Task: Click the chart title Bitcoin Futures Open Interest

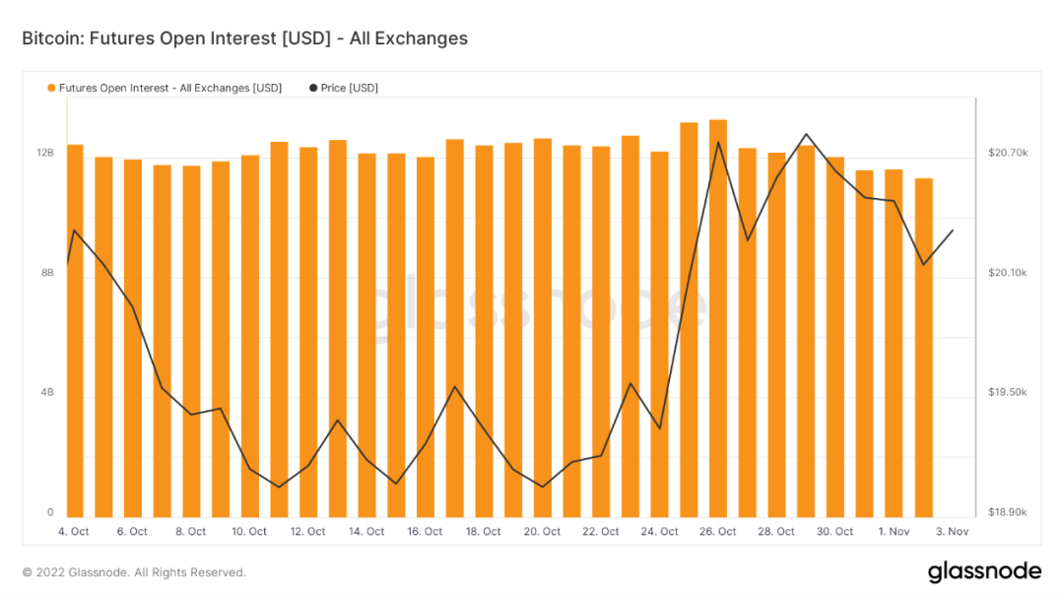Action: [x=244, y=38]
